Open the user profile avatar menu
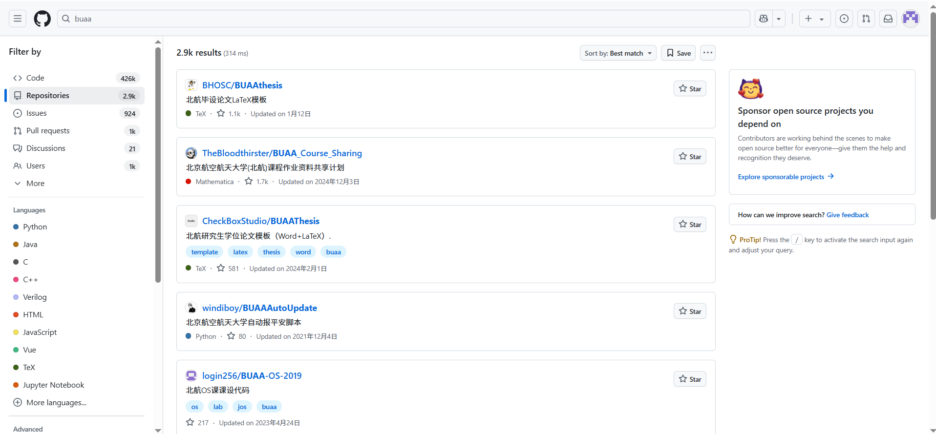 [x=911, y=19]
